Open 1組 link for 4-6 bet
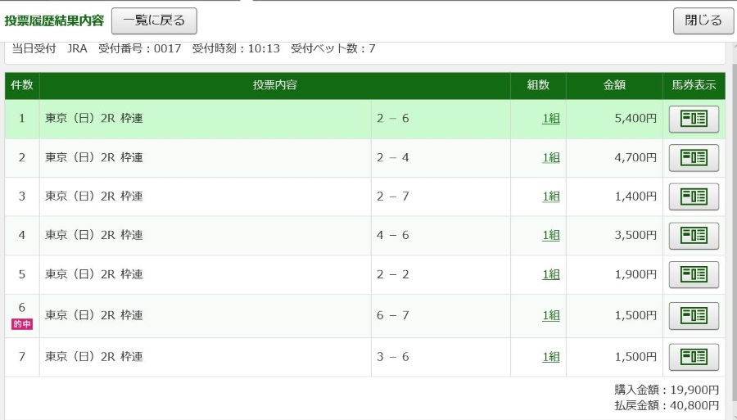The width and height of the screenshot is (737, 420). 551,235
